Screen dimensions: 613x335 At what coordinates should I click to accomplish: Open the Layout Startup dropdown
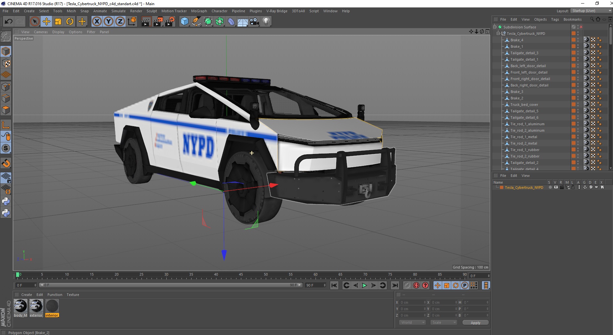click(591, 11)
